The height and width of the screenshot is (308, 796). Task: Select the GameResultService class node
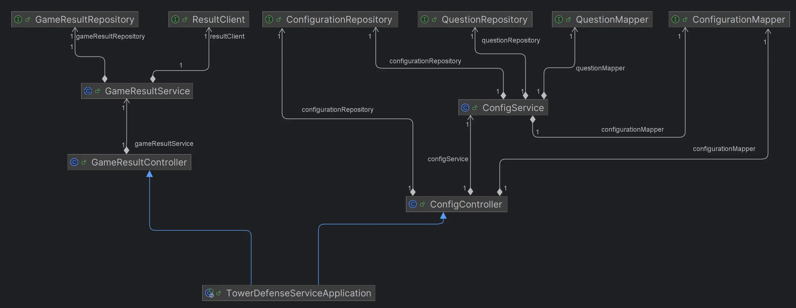137,91
